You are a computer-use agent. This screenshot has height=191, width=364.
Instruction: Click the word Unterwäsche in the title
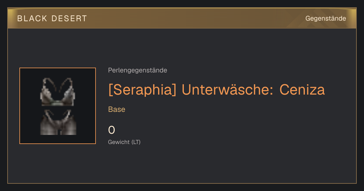coord(227,89)
